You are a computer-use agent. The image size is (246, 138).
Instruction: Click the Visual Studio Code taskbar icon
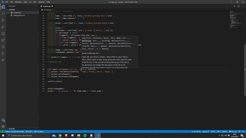pos(98,135)
